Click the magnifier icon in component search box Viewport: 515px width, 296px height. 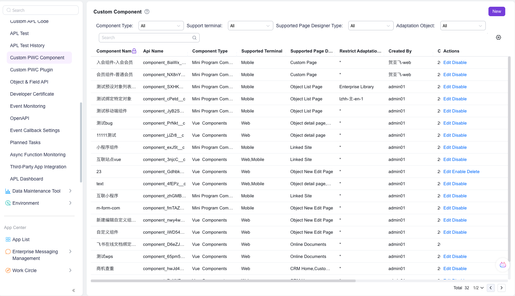194,38
